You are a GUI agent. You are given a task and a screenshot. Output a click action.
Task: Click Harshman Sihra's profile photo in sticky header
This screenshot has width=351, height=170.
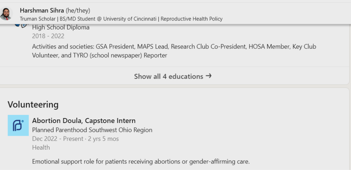[6, 14]
